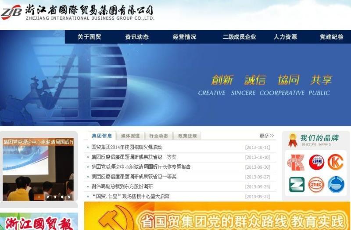351x230 pixels.
Task: Open news 集团党委理论中心组邀请周国辉厅长作专题报告
Action: (141, 167)
